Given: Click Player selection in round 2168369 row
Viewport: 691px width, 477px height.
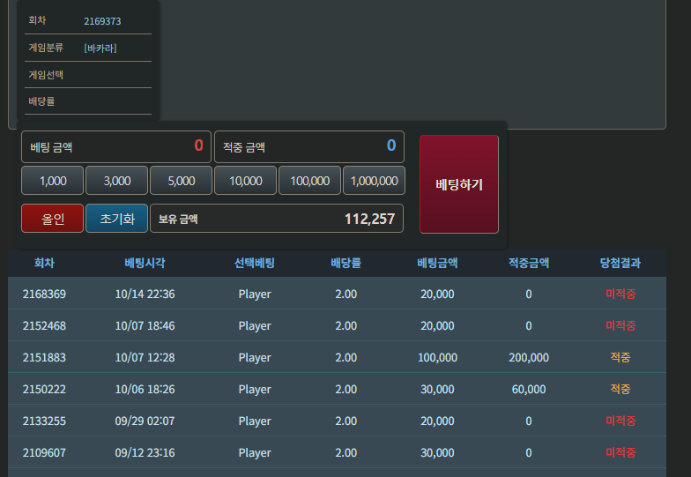Looking at the screenshot, I should 255,294.
